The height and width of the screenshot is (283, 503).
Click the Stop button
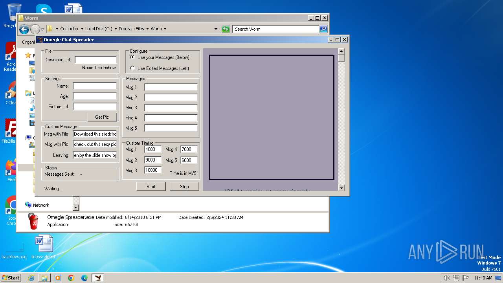[x=184, y=187]
